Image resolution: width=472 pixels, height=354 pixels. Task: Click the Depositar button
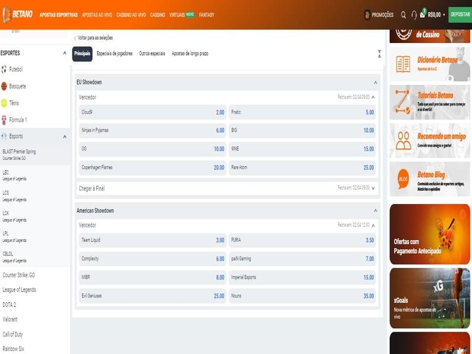(460, 14)
